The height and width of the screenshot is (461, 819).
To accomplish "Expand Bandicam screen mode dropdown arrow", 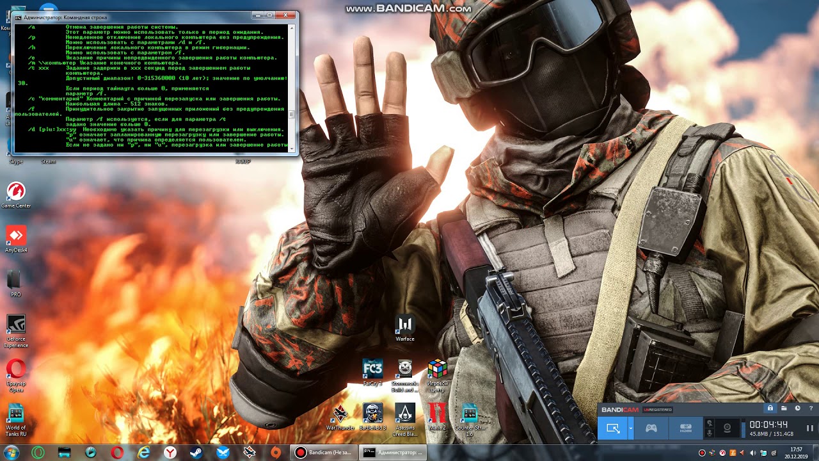I will coord(631,428).
